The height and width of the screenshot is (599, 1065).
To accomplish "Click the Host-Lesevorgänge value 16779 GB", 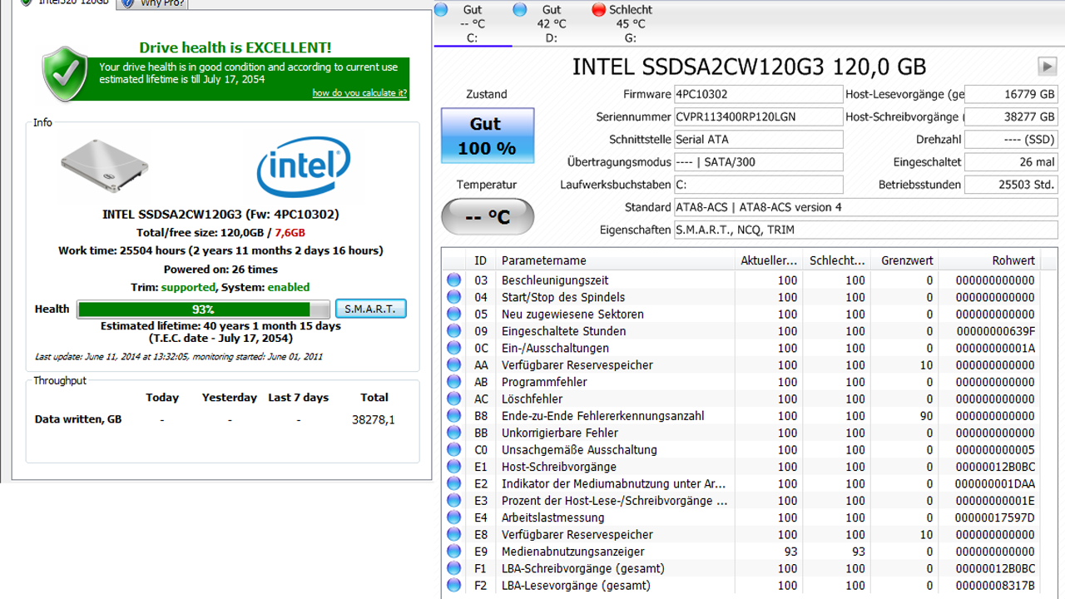I will point(1012,95).
